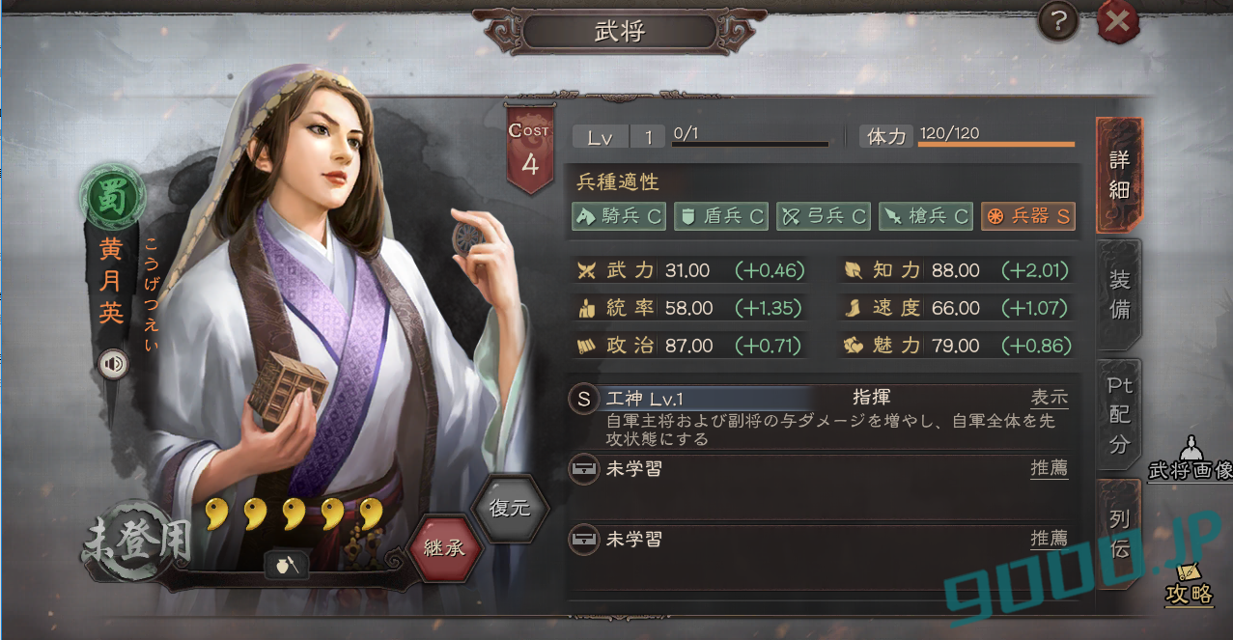Open 推薦 for the second unlearned skill
Screen dimensions: 1233x640
point(1050,539)
